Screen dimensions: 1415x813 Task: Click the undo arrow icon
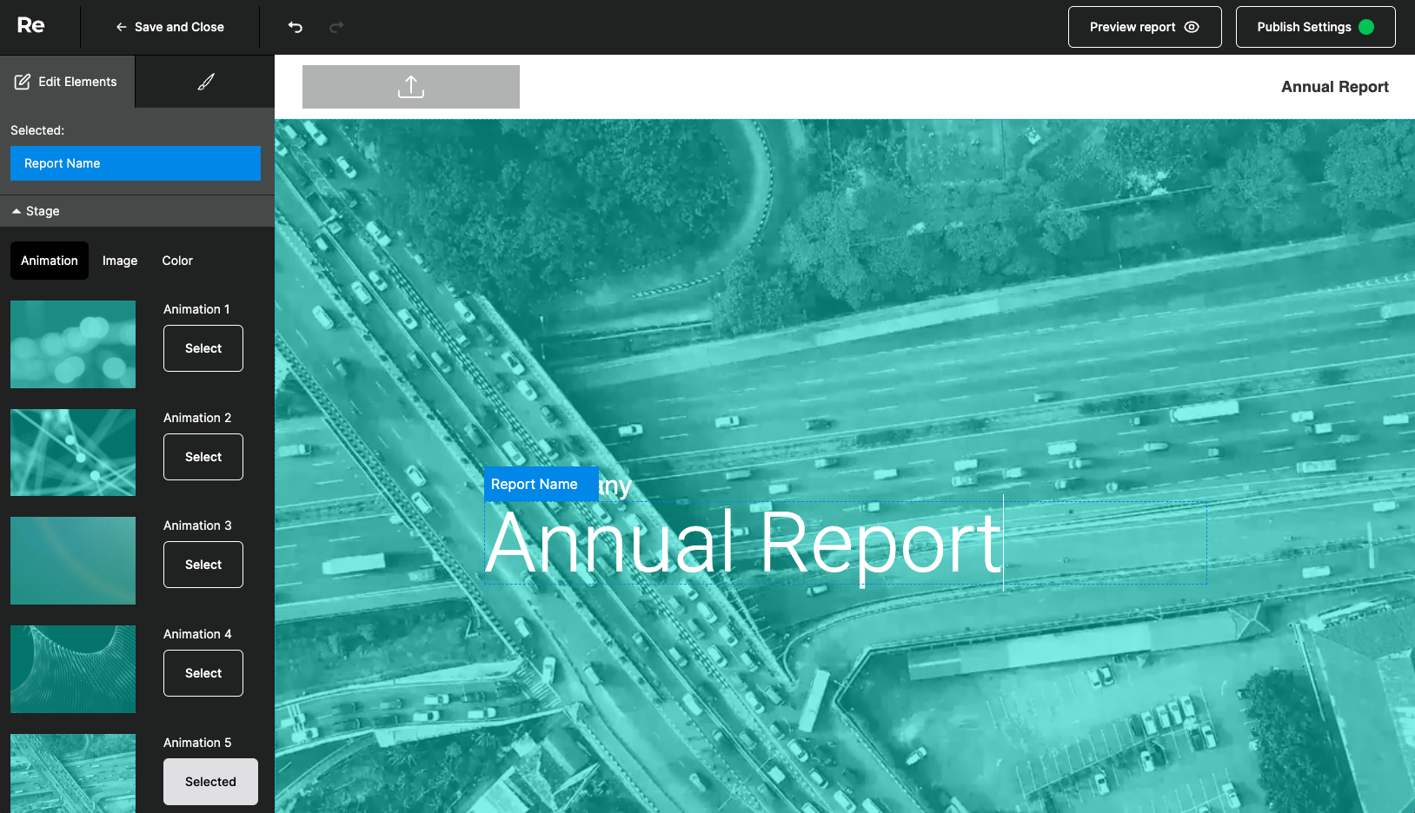click(296, 27)
